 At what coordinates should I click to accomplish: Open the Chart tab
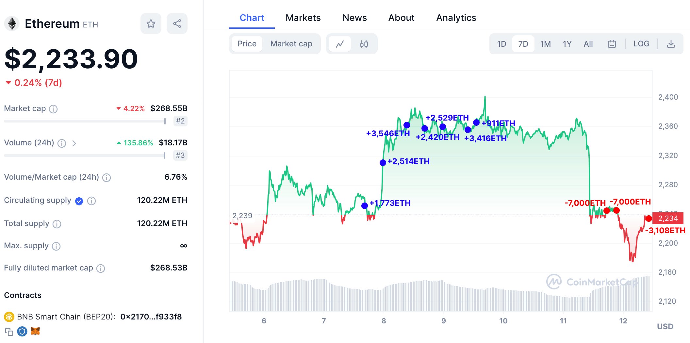point(252,18)
